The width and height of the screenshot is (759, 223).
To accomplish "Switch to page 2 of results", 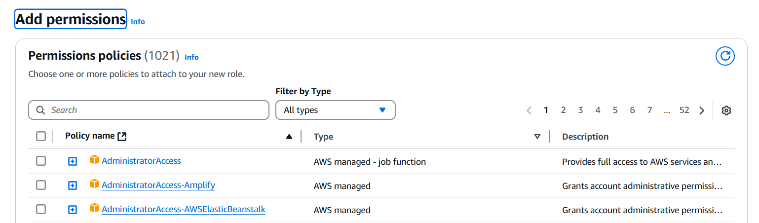I will point(563,111).
